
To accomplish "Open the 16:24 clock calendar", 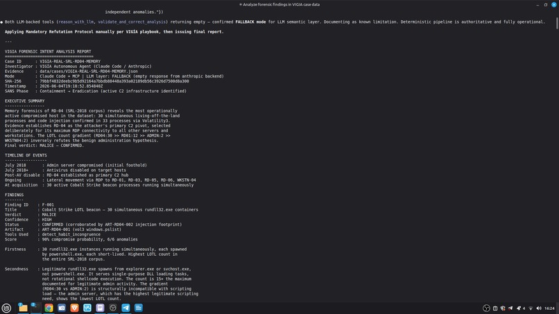I will point(549,308).
